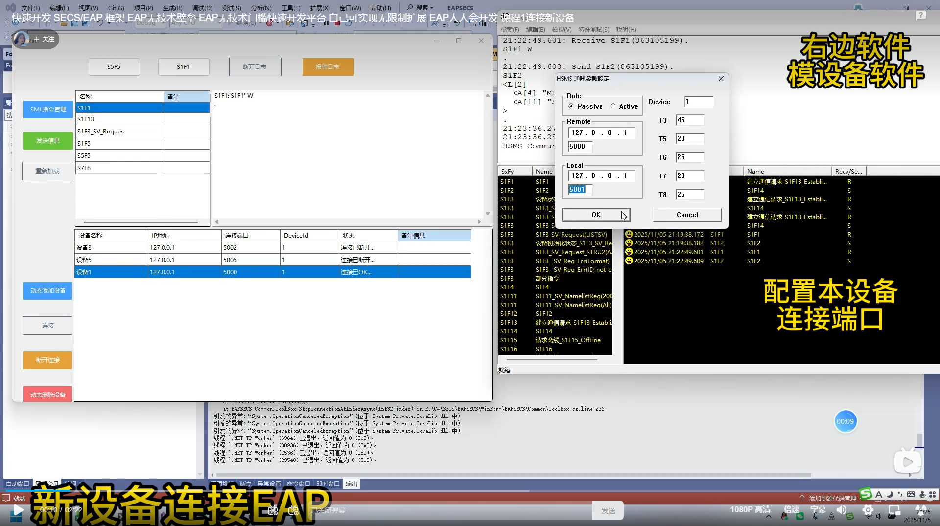940x526 pixels.
Task: Open the 文件(F) menu in Visual Studio
Action: [30, 8]
